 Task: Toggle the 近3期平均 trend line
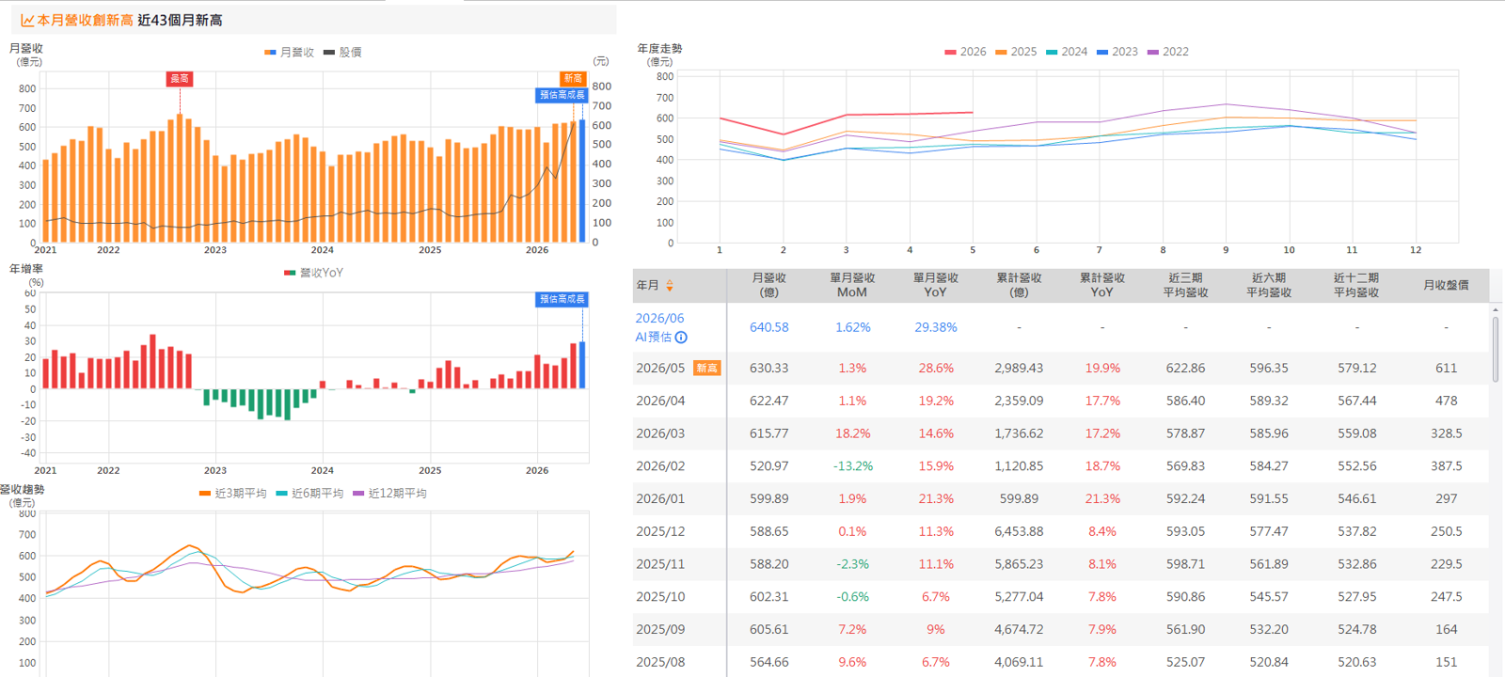point(232,494)
